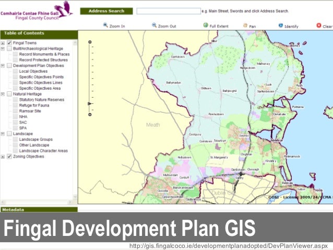333x250 pixels.
Task: Enable Development Plan Objectives checkbox
Action: tap(9, 66)
